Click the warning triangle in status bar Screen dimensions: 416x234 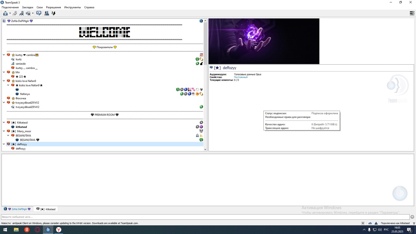tap(376, 223)
